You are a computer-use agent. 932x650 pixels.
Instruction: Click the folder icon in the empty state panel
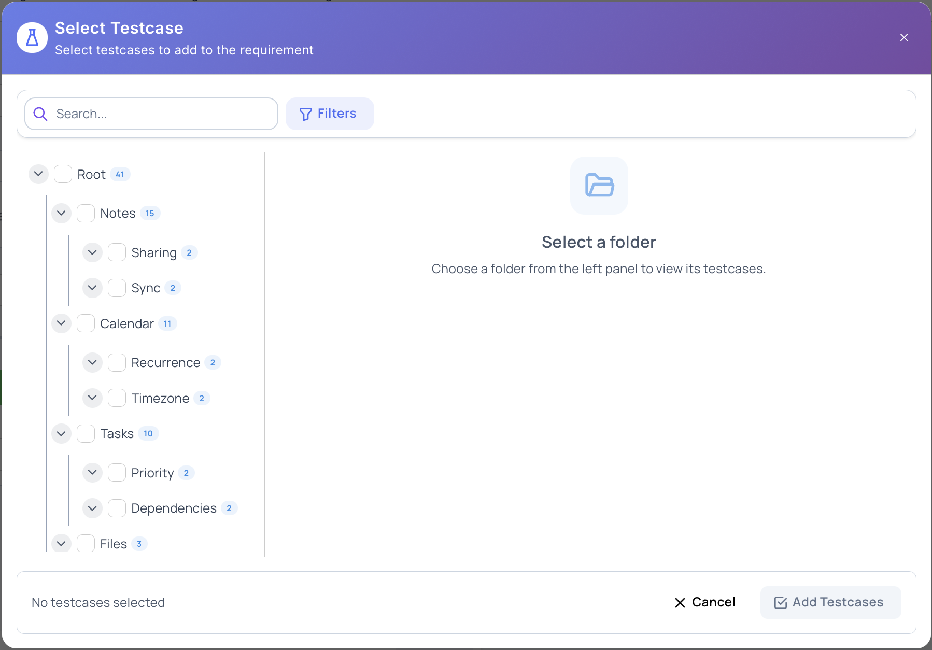pyautogui.click(x=599, y=186)
